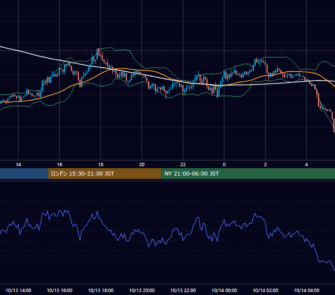
Task: Click the ロンドン 15:30-21:00 JST session bar
Action: (x=104, y=174)
